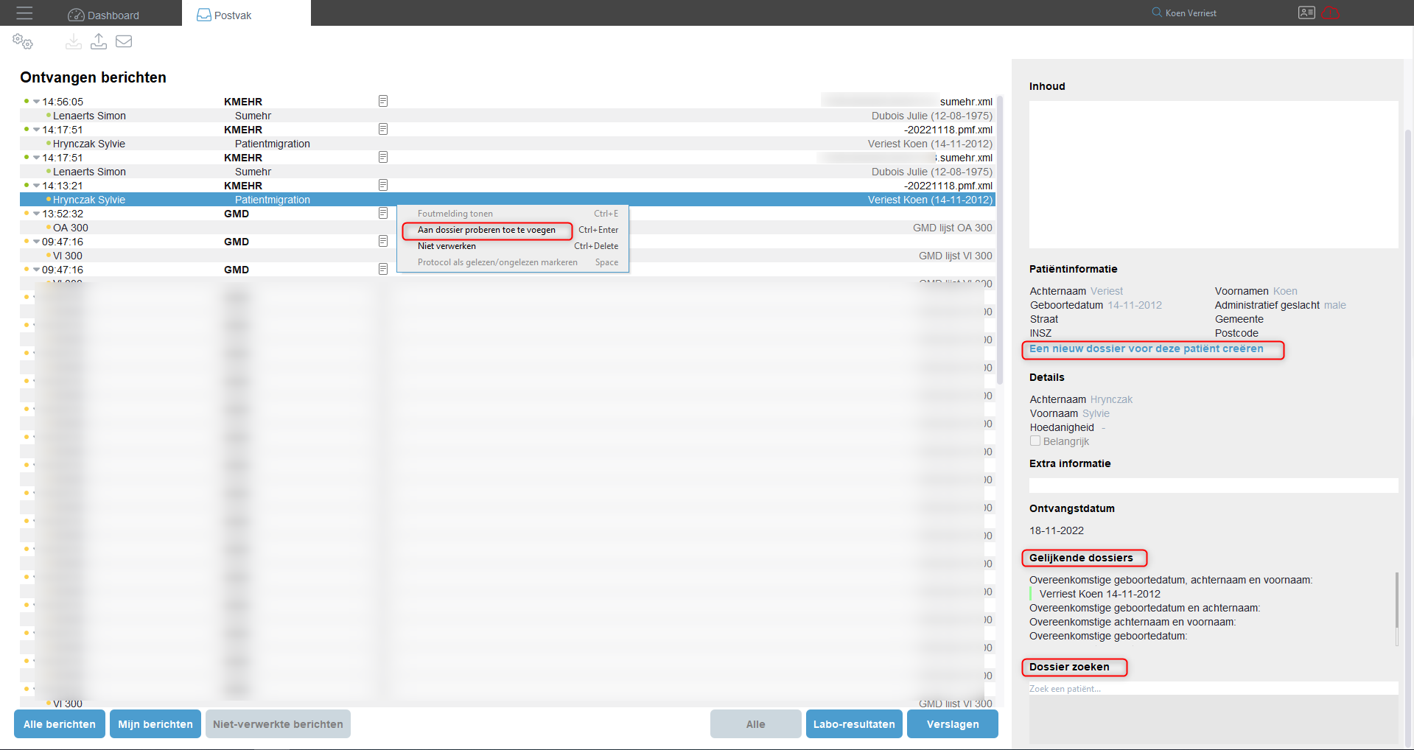Click the 'GMD lijst OA 300' text

pyautogui.click(x=953, y=228)
